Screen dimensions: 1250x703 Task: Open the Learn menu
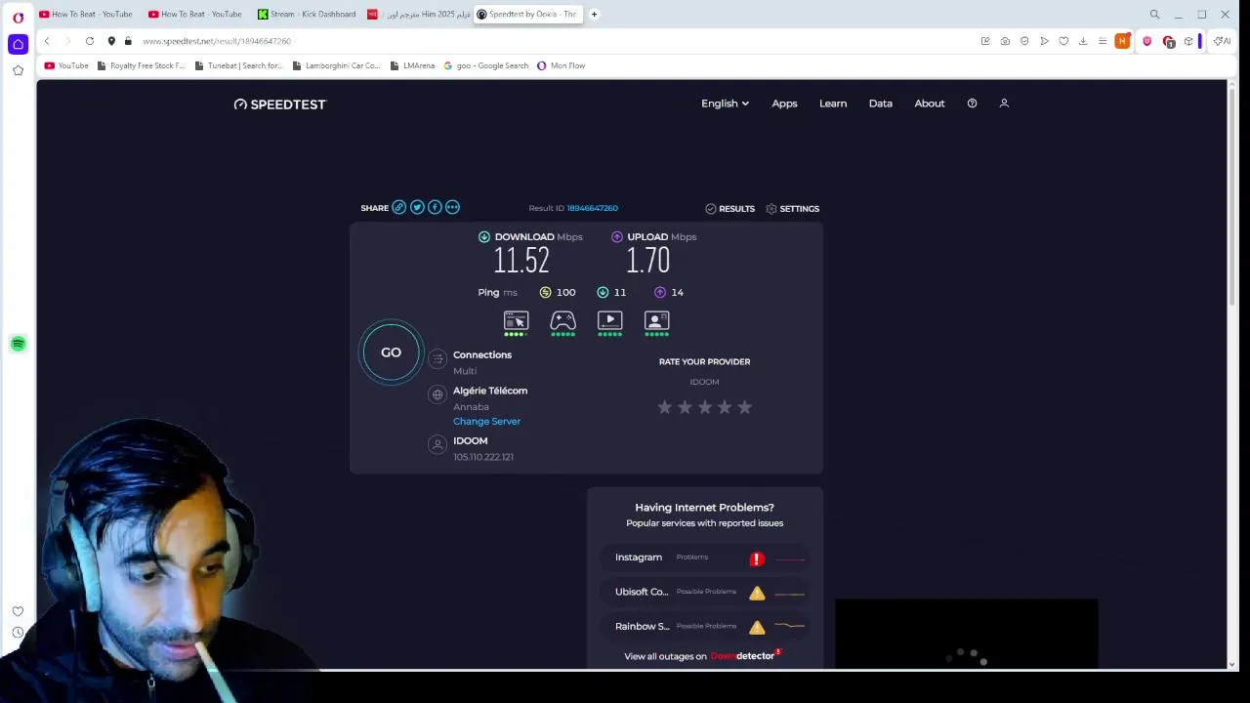click(833, 103)
